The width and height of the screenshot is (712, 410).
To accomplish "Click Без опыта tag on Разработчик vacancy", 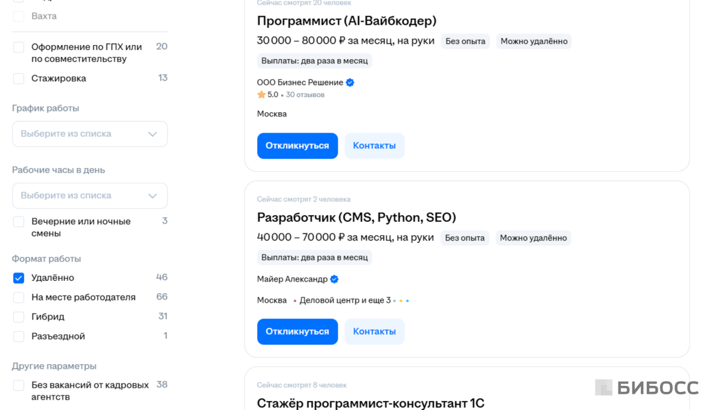I will 465,238.
